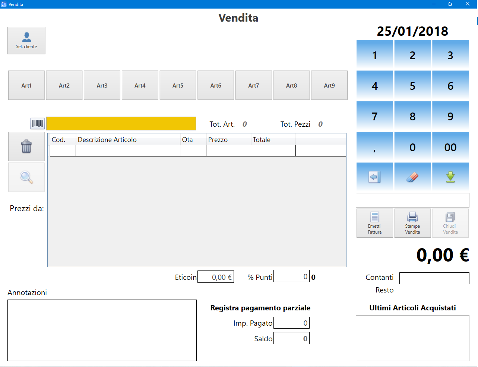Click the magnifying glass search icon
Screen dimensions: 478x367
(26, 177)
